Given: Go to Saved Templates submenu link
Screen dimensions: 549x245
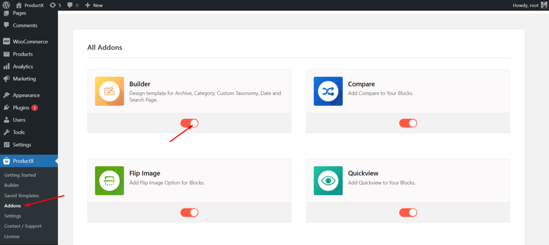Looking at the screenshot, I should (x=21, y=196).
